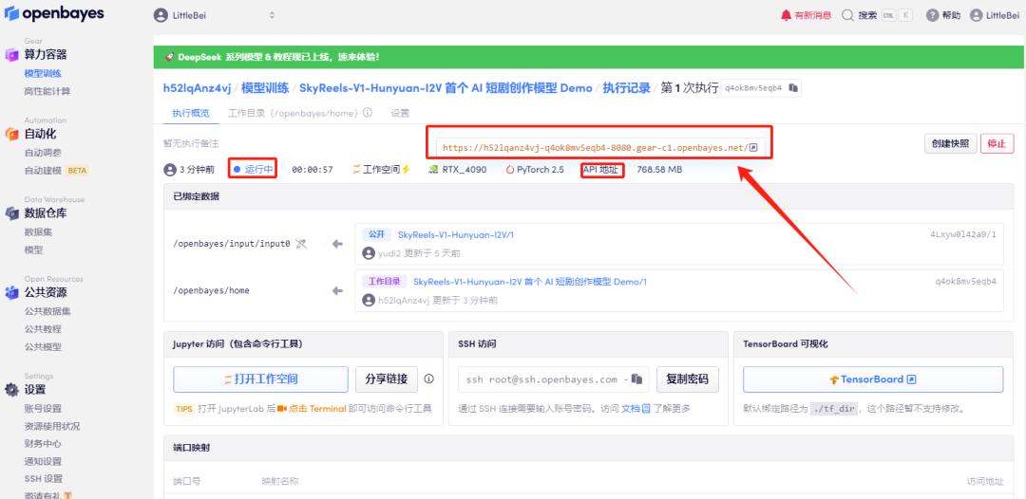Select 模型训练 in the sidebar
Viewport: 1026px width, 499px height.
43,74
